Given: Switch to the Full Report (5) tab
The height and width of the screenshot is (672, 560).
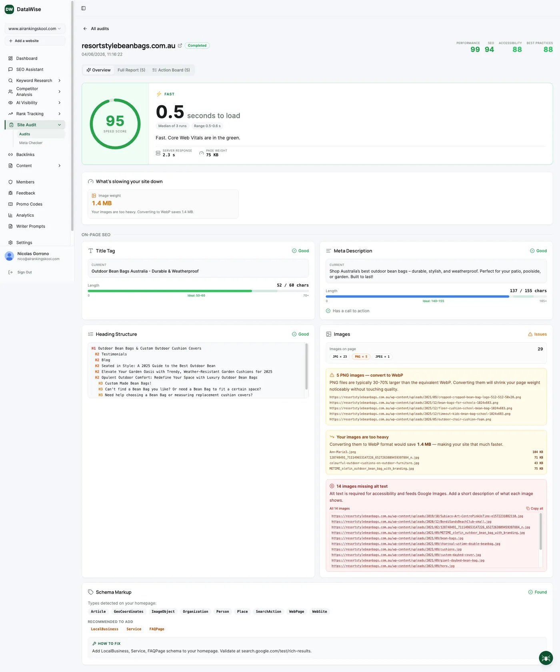Looking at the screenshot, I should pyautogui.click(x=131, y=70).
